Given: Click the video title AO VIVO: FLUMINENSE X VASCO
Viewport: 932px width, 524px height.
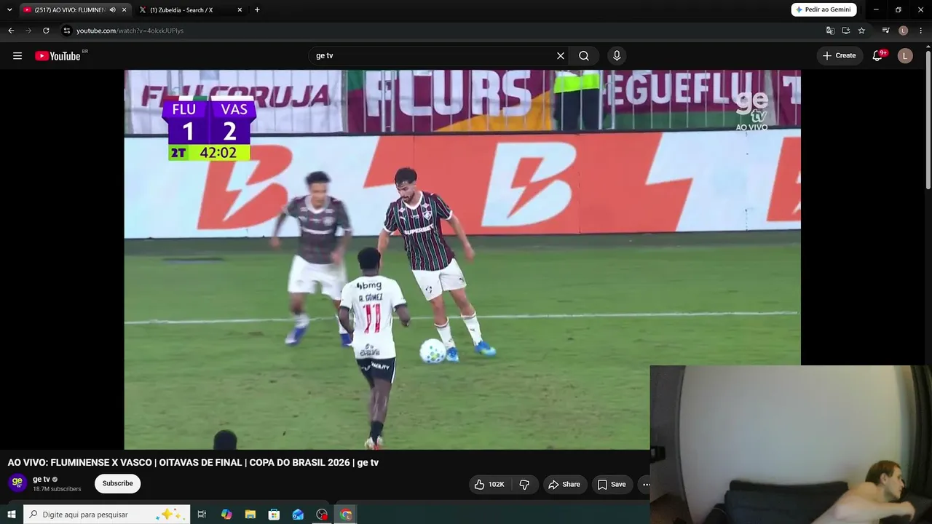Looking at the screenshot, I should coord(193,463).
